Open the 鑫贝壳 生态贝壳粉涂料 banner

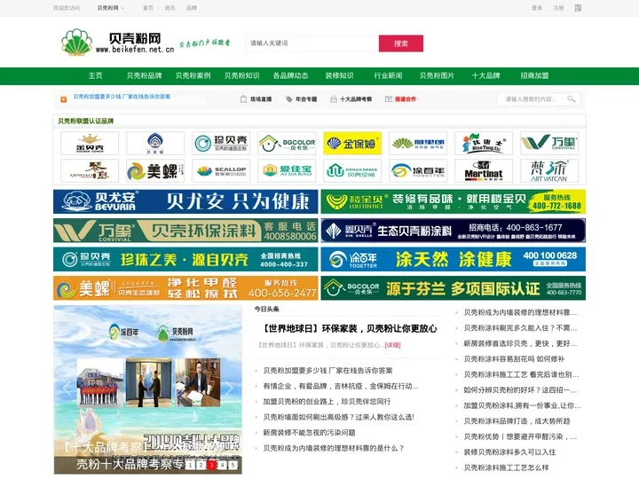pos(454,231)
